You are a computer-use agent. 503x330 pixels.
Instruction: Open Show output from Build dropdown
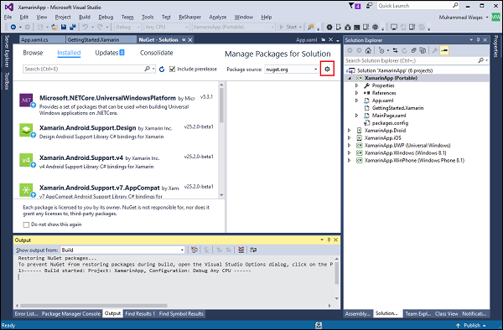[x=122, y=250]
